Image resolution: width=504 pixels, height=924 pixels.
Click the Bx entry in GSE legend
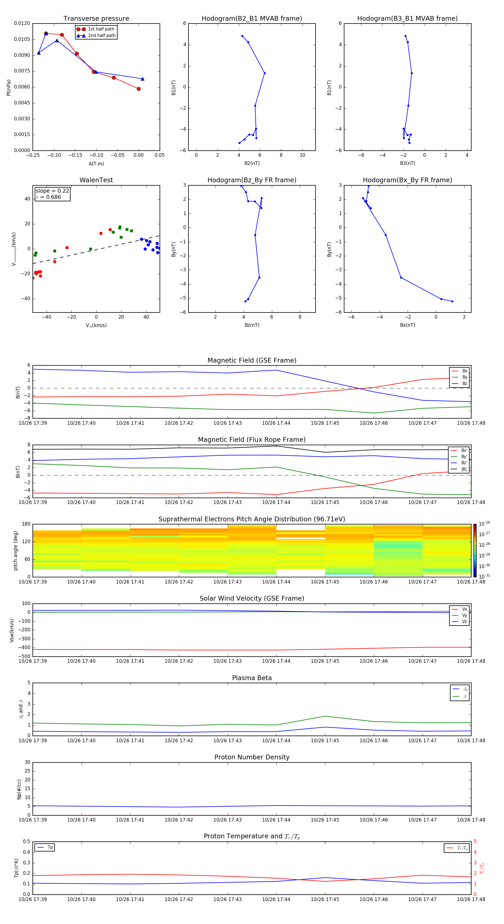[x=459, y=371]
